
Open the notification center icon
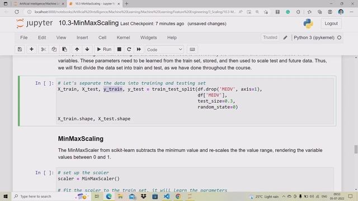pyautogui.click(x=351, y=196)
